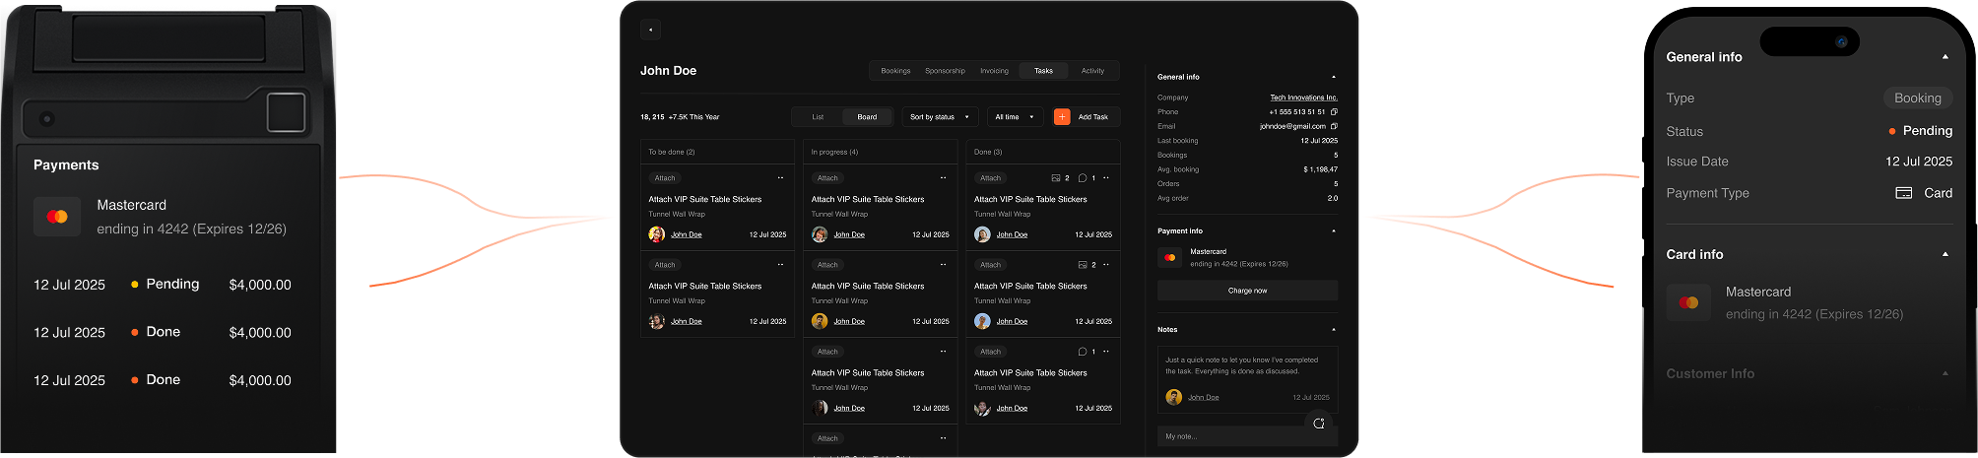Open John Doe link on first Done card
The image size is (1978, 458).
click(1012, 234)
